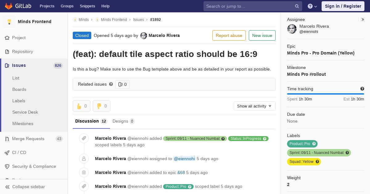The height and width of the screenshot is (194, 370).
Task: Click the time tracking progress bar
Action: tap(325, 94)
